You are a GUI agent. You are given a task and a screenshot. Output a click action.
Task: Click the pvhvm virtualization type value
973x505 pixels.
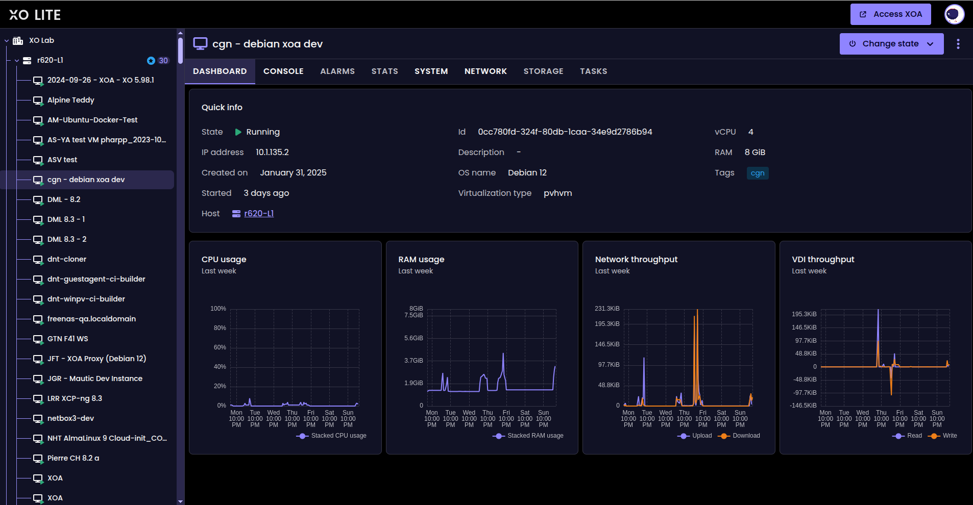point(557,193)
